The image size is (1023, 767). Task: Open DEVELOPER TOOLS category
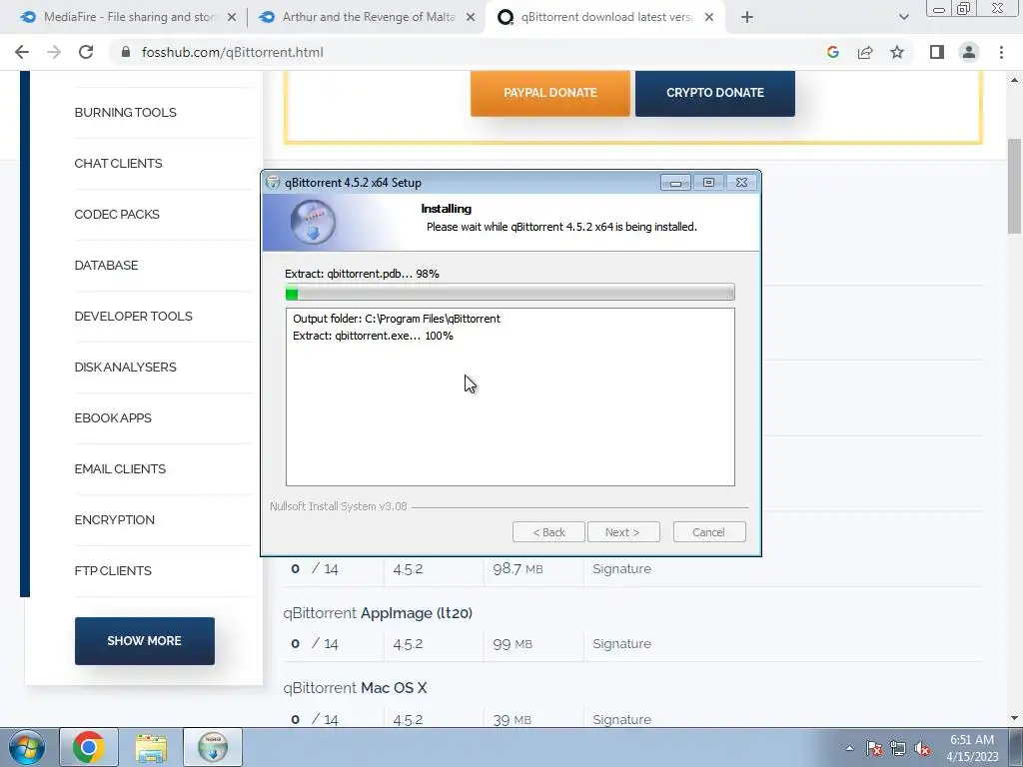tap(133, 316)
